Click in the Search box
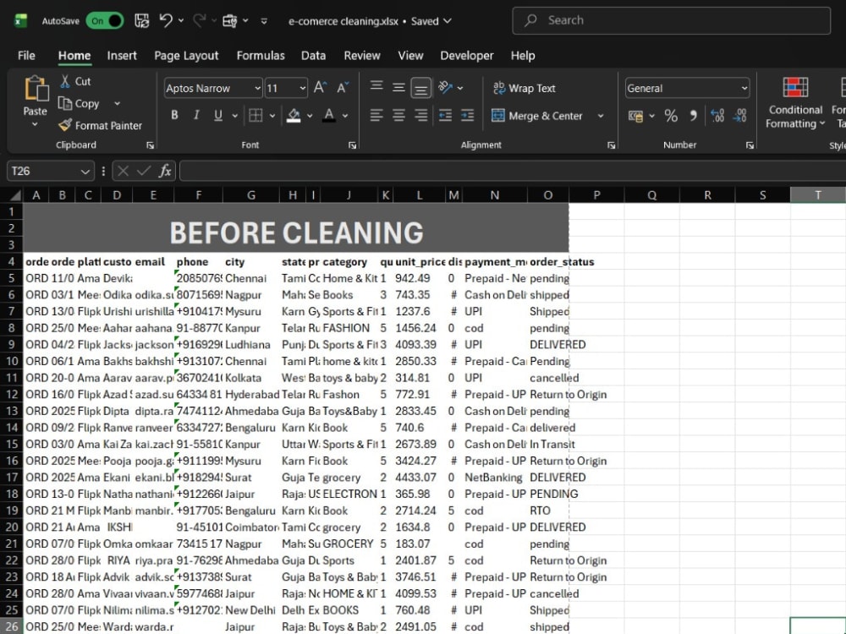Screen dimensions: 846x634 pyautogui.click(x=671, y=20)
